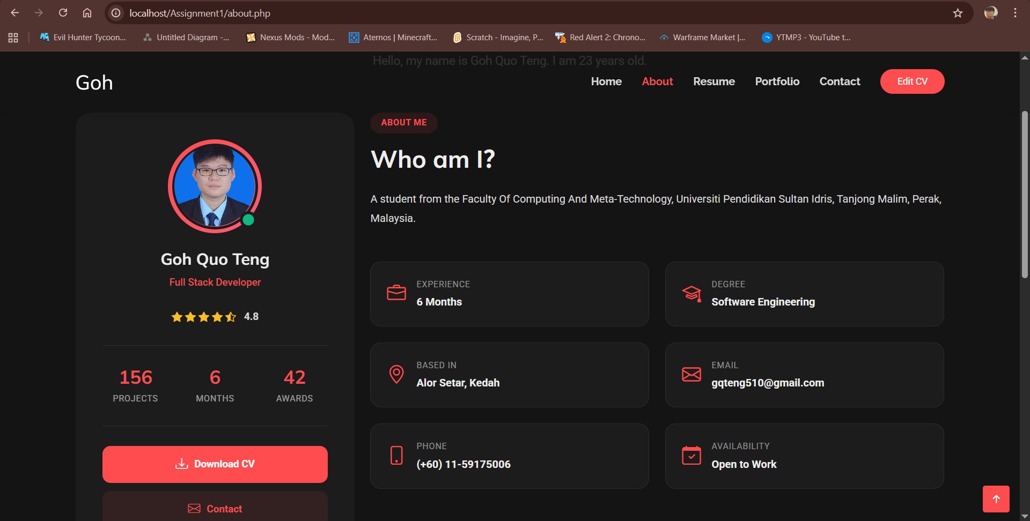
Task: Click the 42 AWARDS statistic
Action: tap(295, 385)
